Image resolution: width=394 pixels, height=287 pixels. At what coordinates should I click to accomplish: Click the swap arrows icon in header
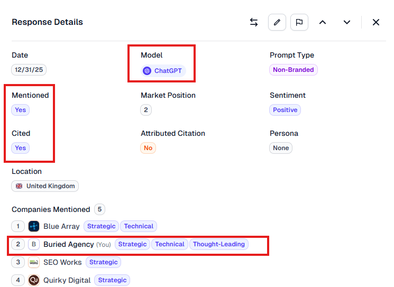pyautogui.click(x=254, y=22)
